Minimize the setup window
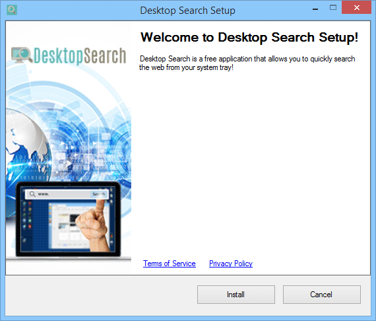 (x=315, y=9)
